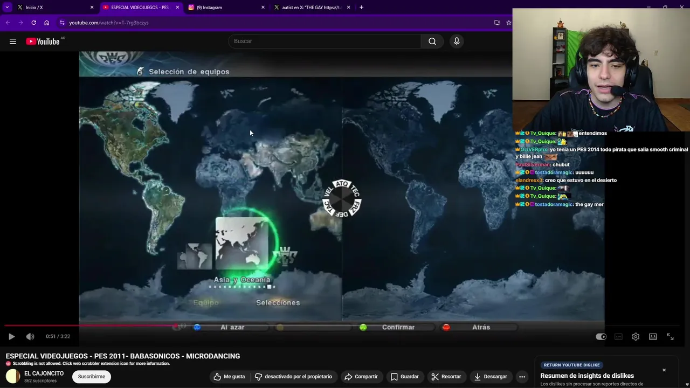Close the Inicio / X tab
Viewport: 690px width, 388px height.
(x=92, y=8)
